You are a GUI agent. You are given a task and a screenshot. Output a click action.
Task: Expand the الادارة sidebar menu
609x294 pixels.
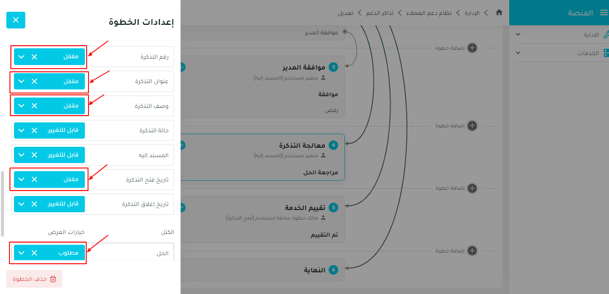518,35
